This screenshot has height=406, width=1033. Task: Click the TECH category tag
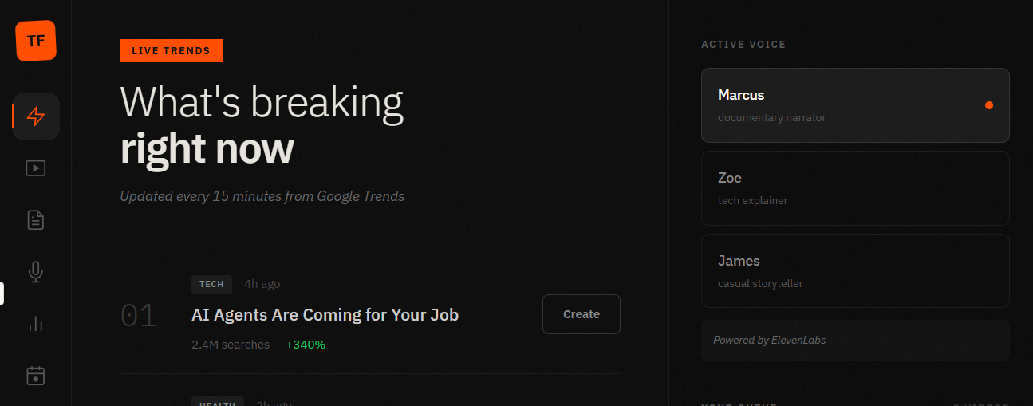(211, 284)
